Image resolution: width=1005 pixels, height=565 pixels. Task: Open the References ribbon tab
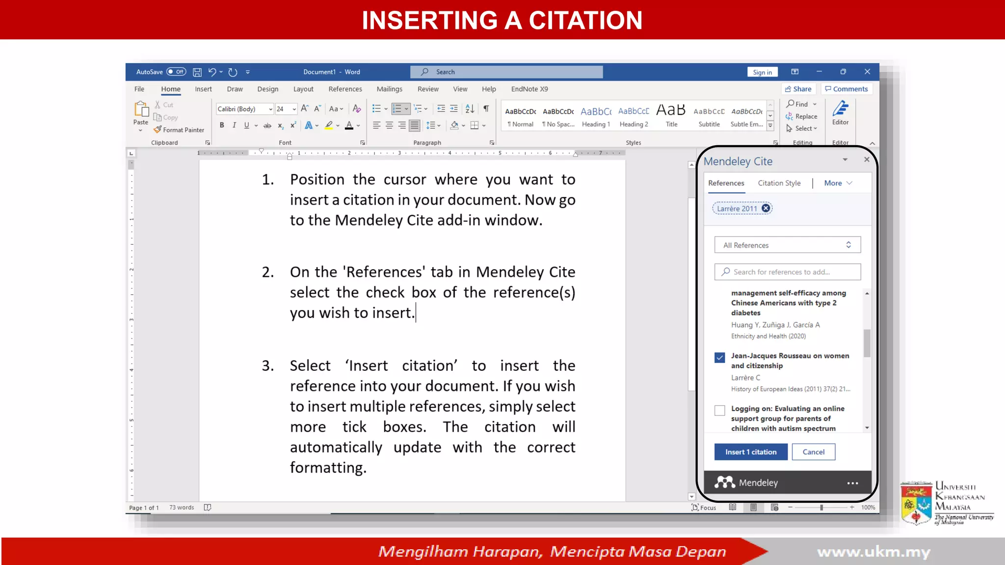[345, 89]
